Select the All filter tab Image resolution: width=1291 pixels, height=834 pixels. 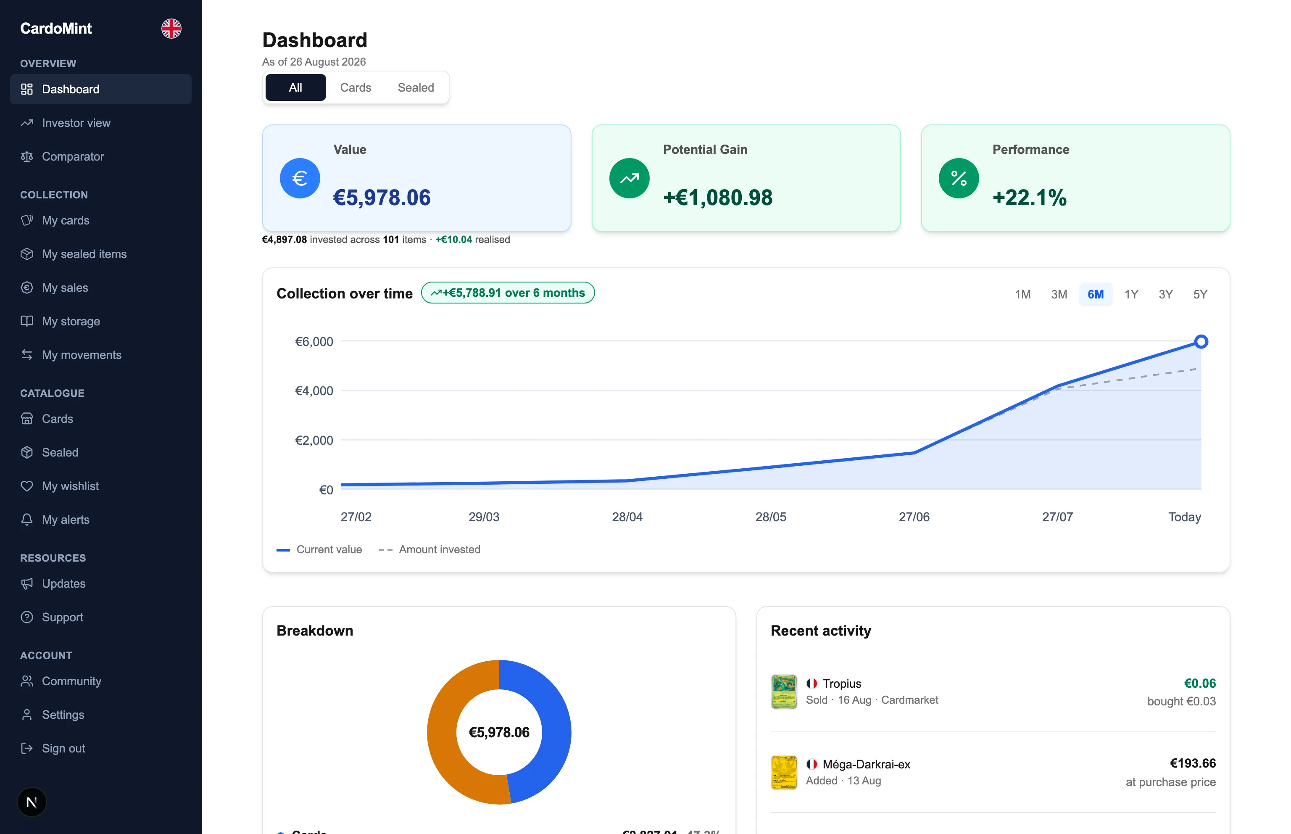[295, 87]
